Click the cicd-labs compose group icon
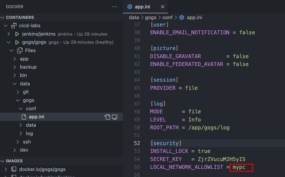Viewport: 285px width, 177px height. (14, 26)
